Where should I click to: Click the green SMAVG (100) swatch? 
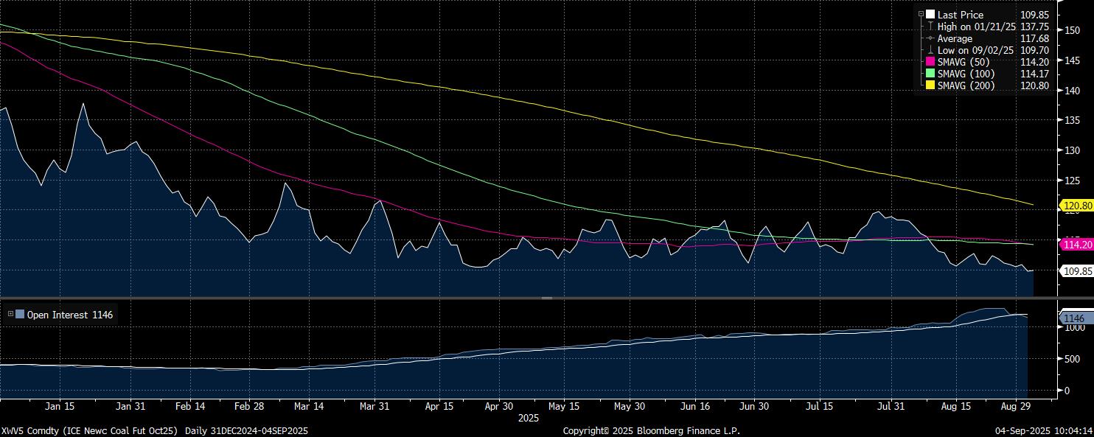930,74
